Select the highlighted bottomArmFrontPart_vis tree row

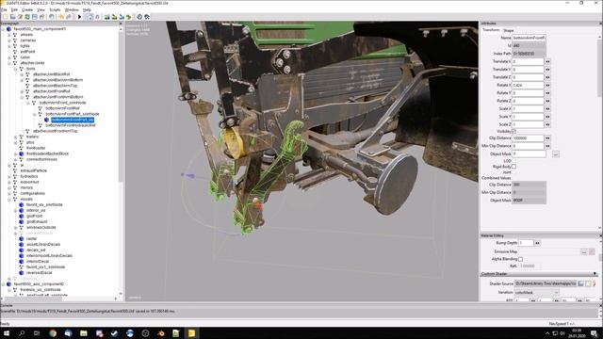(73, 120)
